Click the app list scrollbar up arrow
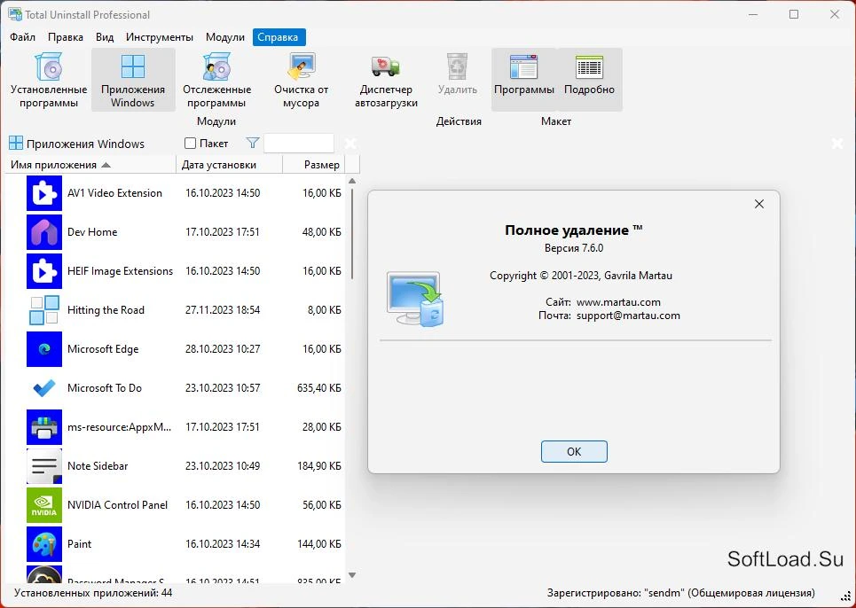This screenshot has width=856, height=608. point(352,181)
